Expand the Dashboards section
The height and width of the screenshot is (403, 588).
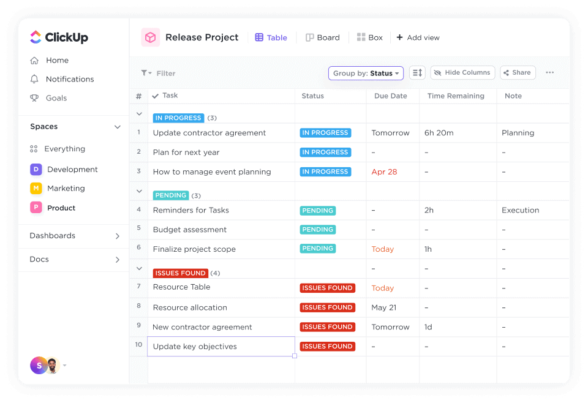pyautogui.click(x=118, y=236)
